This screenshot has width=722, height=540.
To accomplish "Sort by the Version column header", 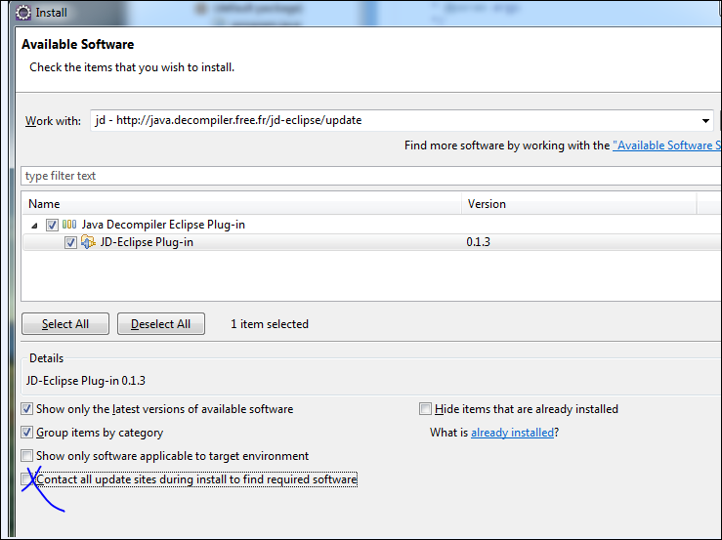I will click(578, 204).
